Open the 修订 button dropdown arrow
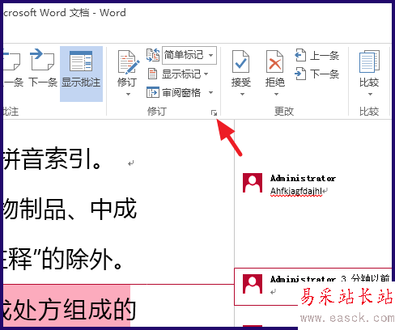Image resolution: width=395 pixels, height=330 pixels. 128,94
